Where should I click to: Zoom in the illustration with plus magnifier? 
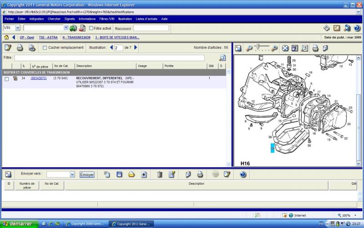click(x=274, y=48)
